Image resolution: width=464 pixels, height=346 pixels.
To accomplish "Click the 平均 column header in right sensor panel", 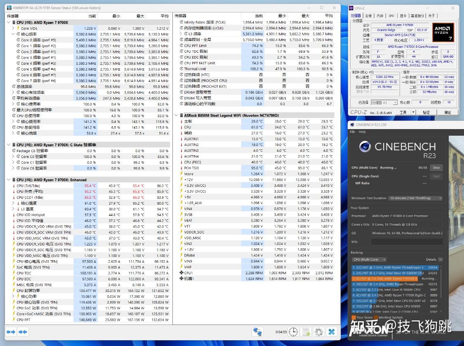I will (x=323, y=16).
